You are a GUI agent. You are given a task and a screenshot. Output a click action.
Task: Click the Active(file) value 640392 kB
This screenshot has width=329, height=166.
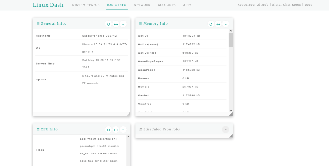(x=190, y=53)
